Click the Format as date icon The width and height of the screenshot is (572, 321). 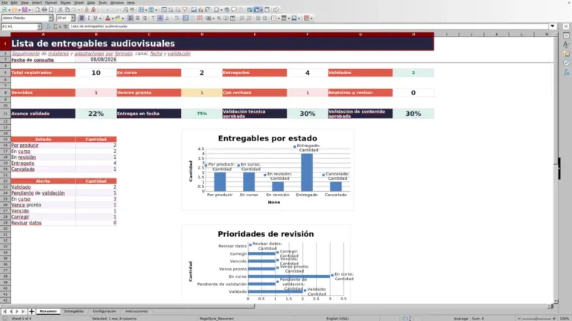tap(232, 18)
